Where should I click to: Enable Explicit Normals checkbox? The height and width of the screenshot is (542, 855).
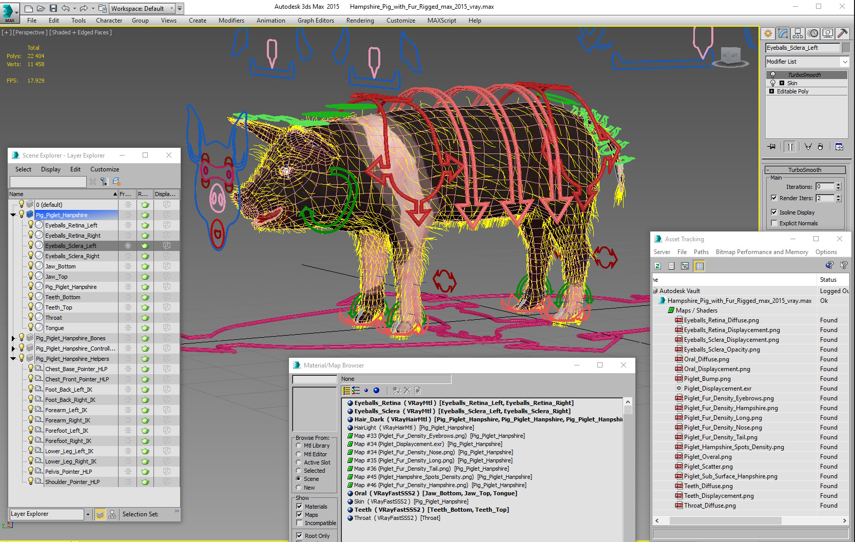tap(774, 223)
